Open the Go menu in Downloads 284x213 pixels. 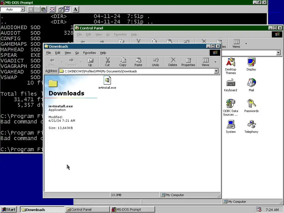(77, 53)
